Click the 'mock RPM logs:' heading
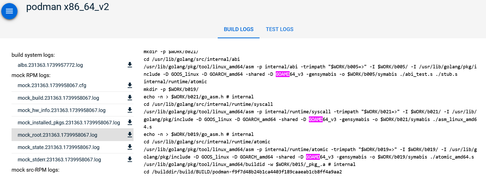This screenshot has width=486, height=176. point(31,75)
